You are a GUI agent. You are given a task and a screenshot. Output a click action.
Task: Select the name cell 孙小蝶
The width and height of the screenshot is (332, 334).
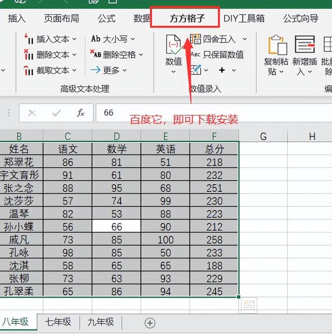(21, 226)
